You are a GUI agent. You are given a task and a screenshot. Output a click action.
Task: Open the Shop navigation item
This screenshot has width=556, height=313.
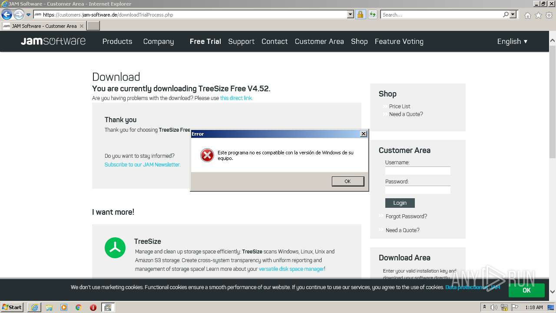[359, 41]
